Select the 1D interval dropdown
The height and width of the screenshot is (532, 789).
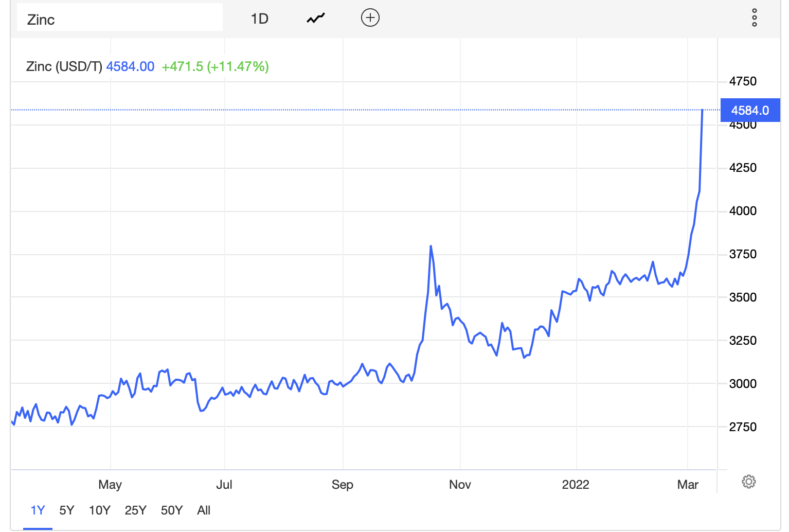coord(259,19)
